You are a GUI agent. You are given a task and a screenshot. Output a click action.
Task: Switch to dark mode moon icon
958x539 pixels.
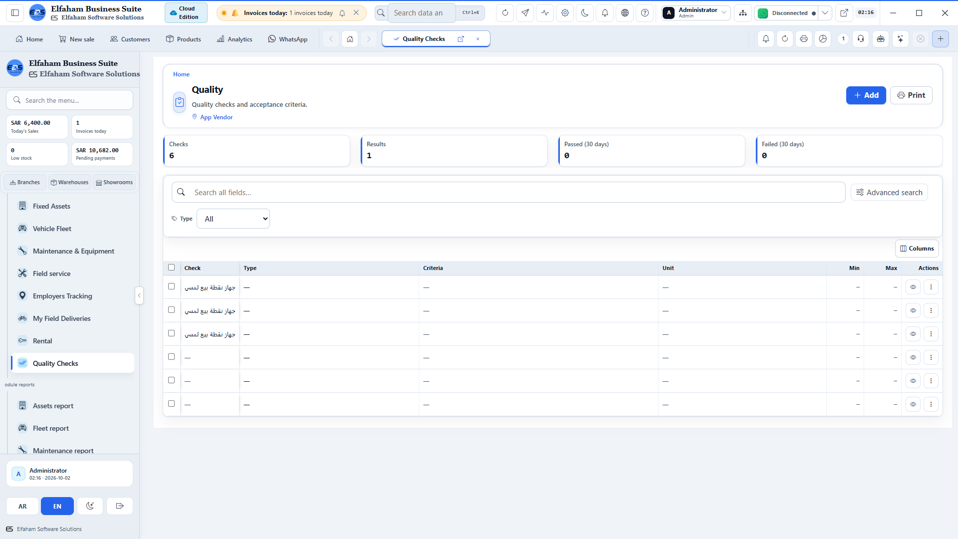point(585,13)
